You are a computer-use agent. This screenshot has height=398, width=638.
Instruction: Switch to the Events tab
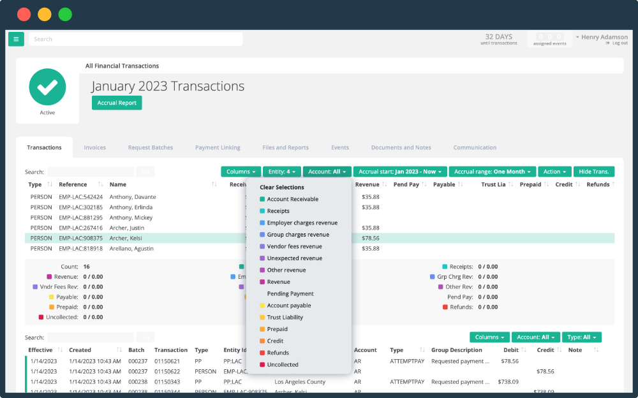pos(340,147)
